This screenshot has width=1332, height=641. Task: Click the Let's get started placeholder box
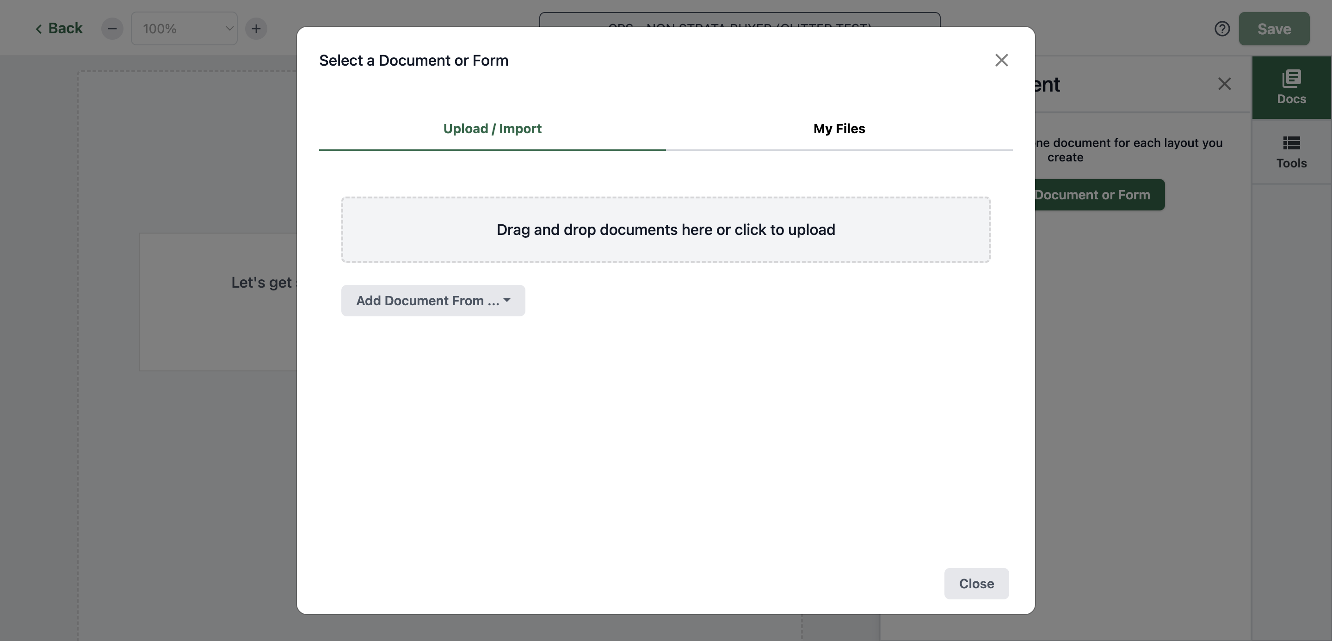point(218,302)
